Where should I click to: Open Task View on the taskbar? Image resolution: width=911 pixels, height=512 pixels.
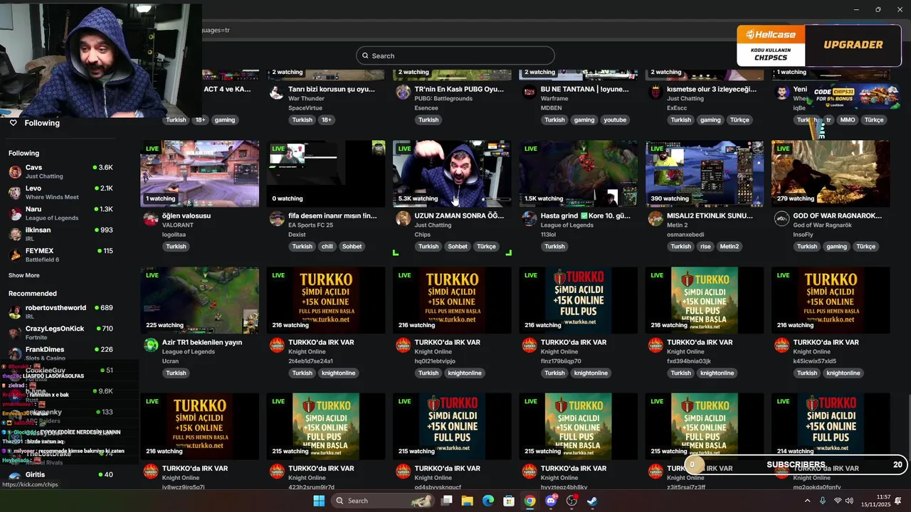click(x=446, y=501)
